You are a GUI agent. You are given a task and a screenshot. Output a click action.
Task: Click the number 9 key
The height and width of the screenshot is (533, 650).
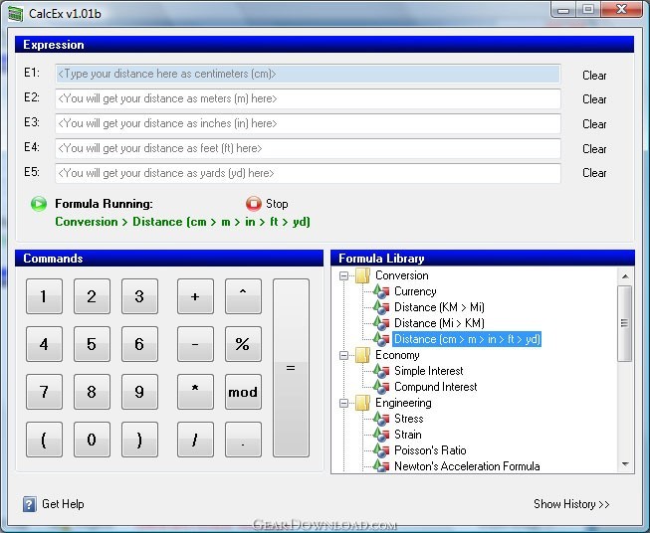tap(139, 392)
